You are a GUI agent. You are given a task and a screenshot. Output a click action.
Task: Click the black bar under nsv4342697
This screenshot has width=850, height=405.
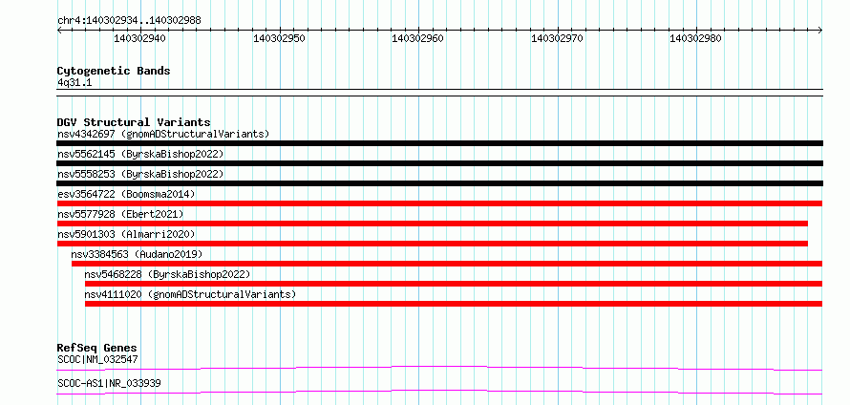pos(439,143)
